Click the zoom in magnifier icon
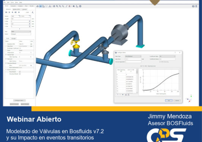202x142 pixels. coord(57,6)
